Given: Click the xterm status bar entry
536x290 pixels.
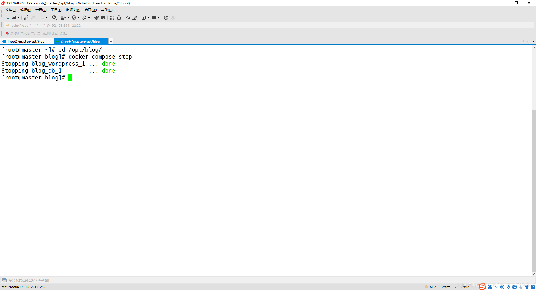Looking at the screenshot, I should 446,287.
